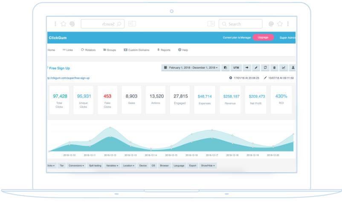Image resolution: width=342 pixels, height=202 pixels.
Task: Click the refresh stats icon button
Action: tap(265, 68)
